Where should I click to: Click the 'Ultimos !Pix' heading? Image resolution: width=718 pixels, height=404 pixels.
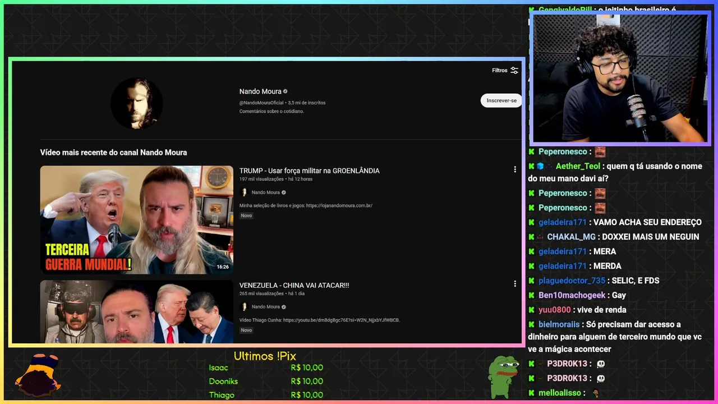(x=265, y=356)
